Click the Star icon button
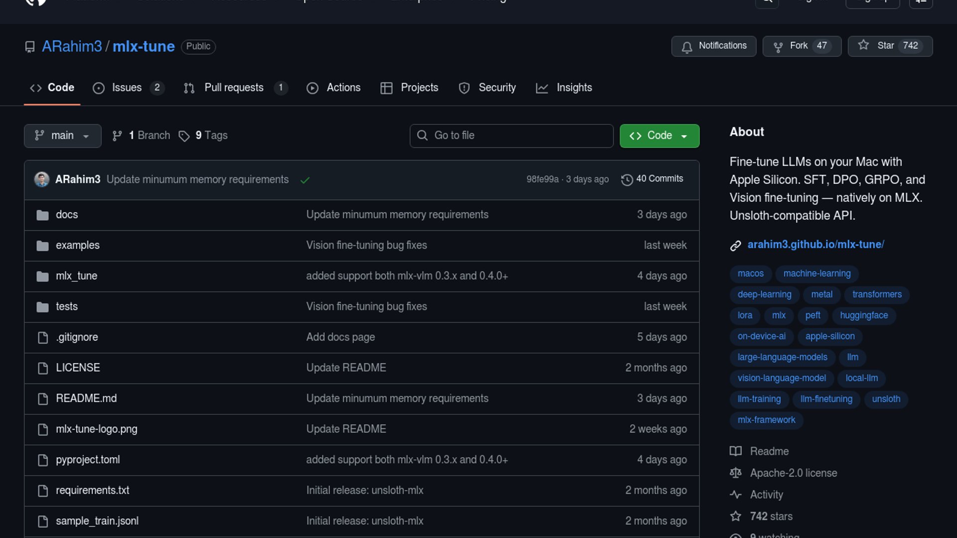This screenshot has width=957, height=538. (x=863, y=45)
